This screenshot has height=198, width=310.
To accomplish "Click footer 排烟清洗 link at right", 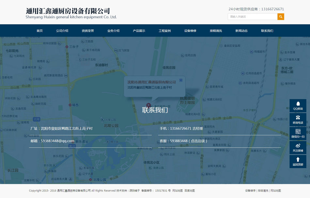I will pos(263,191).
